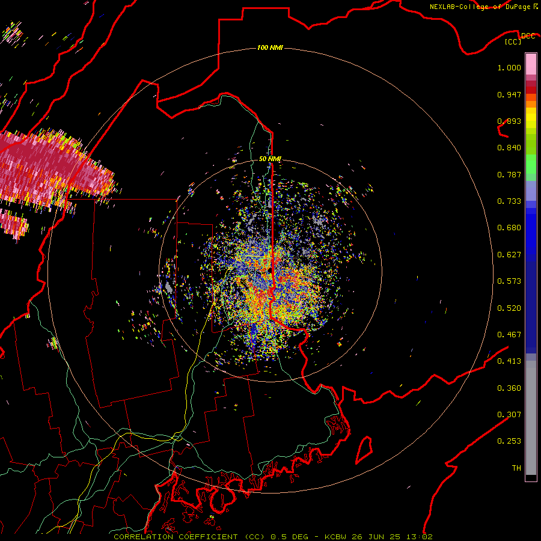Click the CORRELATION COEFFICIENT (CC) caption text
The image size is (541, 541).
(x=189, y=537)
